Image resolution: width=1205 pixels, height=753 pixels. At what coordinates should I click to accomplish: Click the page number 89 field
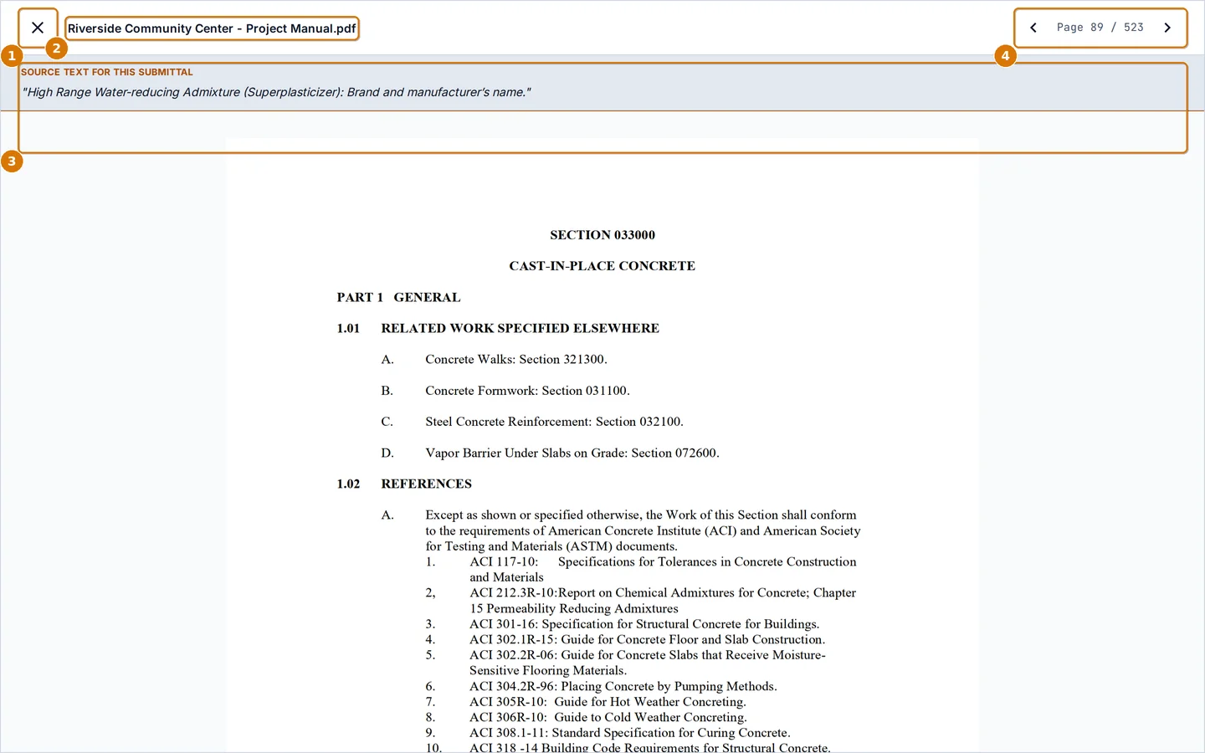pos(1096,28)
